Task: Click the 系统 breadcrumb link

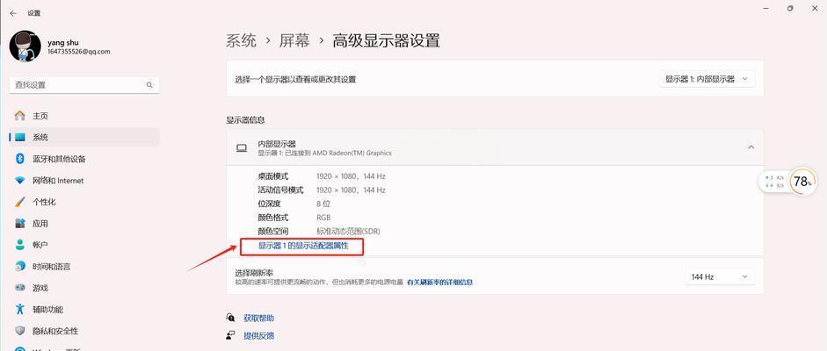Action: [x=242, y=40]
